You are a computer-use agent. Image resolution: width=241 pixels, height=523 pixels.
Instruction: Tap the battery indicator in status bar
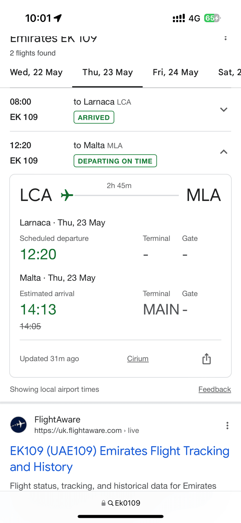click(x=212, y=18)
